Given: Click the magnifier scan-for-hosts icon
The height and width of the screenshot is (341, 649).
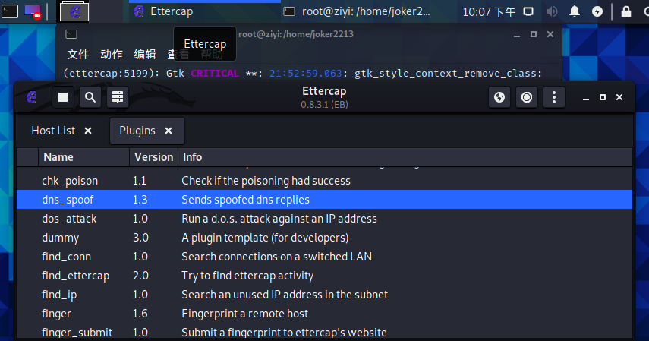Looking at the screenshot, I should point(90,96).
